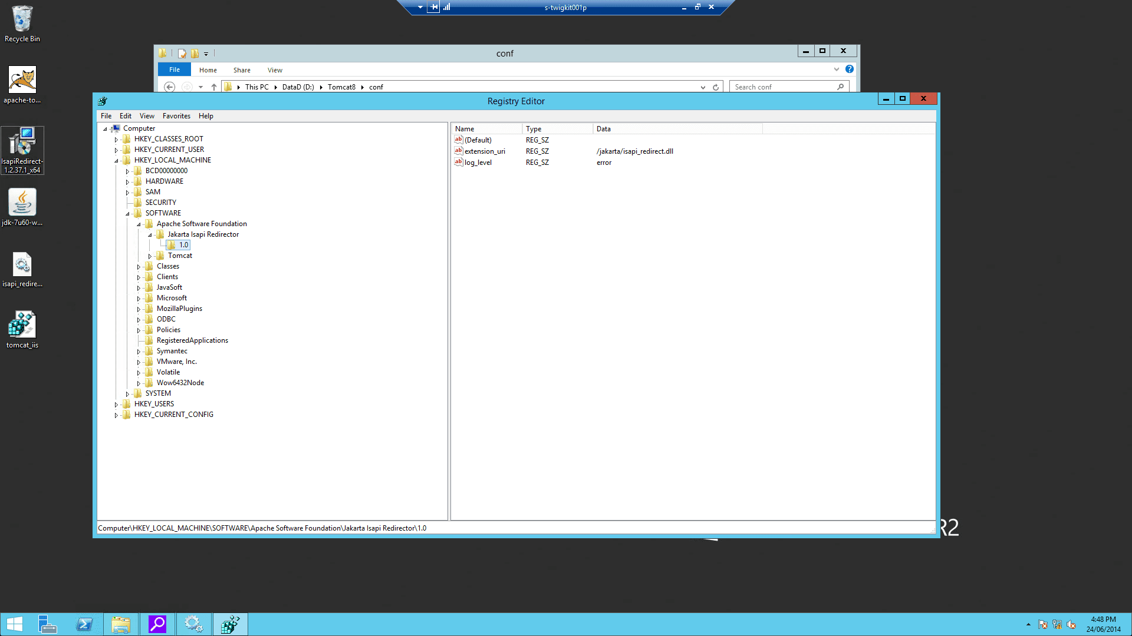This screenshot has width=1132, height=636.
Task: Click the search magnifier in conf window
Action: 841,87
